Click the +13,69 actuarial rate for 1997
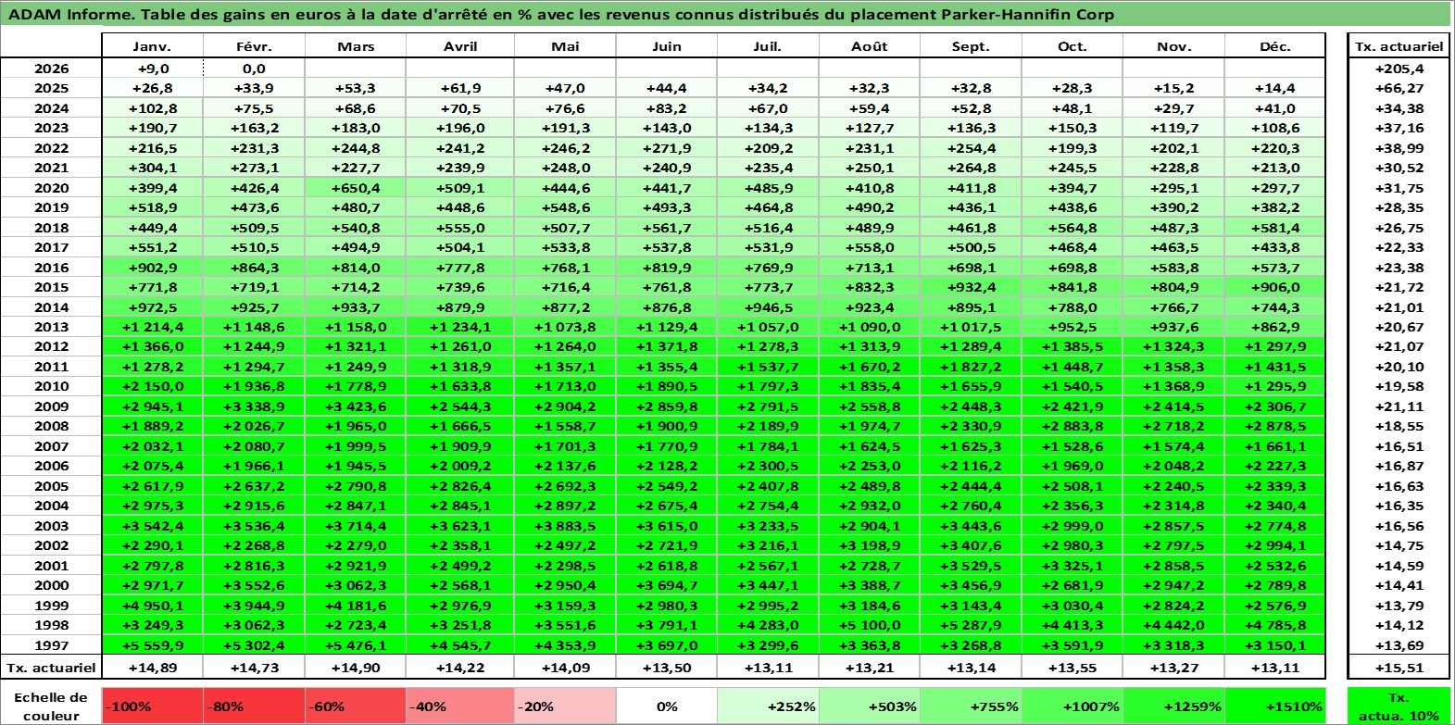1455x725 pixels. coord(1399,645)
